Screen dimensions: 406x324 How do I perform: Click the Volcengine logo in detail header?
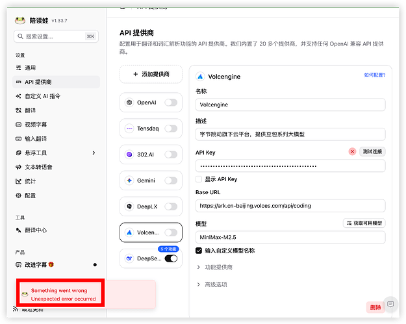coord(200,77)
